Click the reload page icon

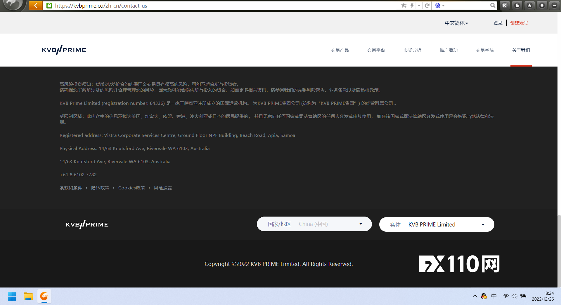pos(427,6)
